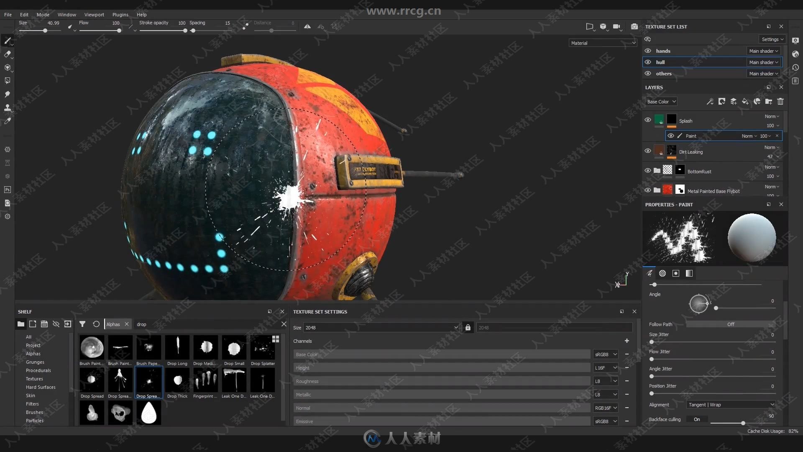Screen dimensions: 803x452
Task: Hide the BottomRust layer
Action: point(648,169)
